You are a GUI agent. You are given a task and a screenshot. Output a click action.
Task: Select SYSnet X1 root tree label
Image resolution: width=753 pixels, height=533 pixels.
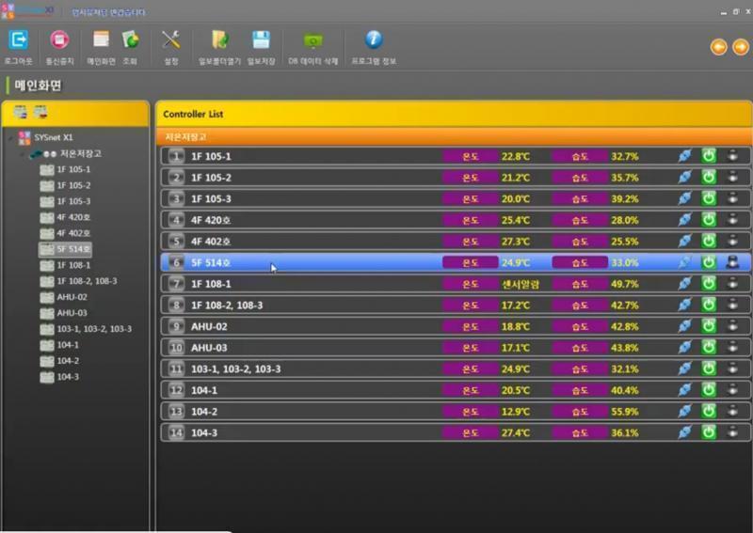pyautogui.click(x=54, y=137)
